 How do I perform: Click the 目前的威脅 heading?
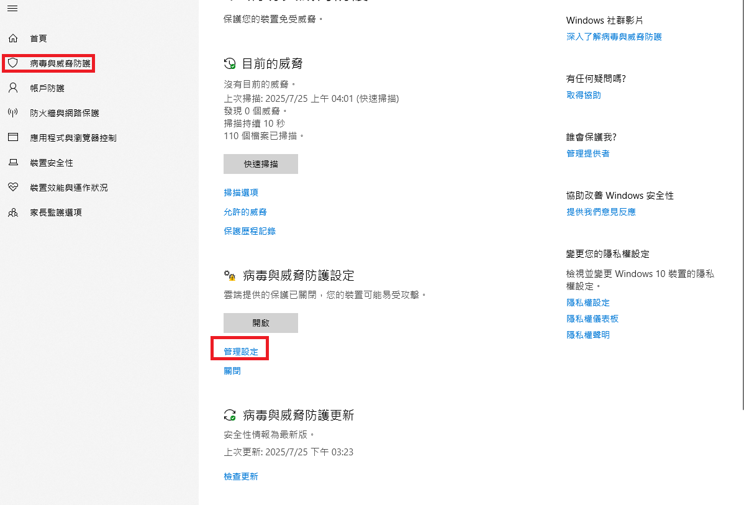(x=273, y=63)
